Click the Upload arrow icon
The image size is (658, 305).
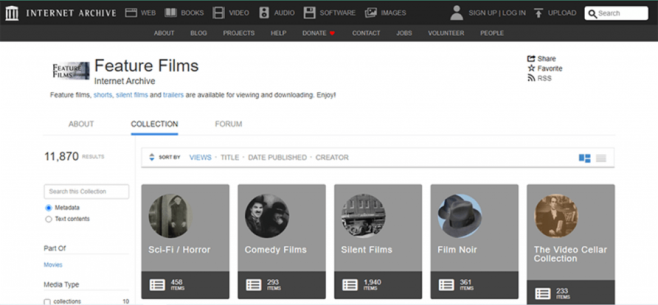click(x=538, y=13)
